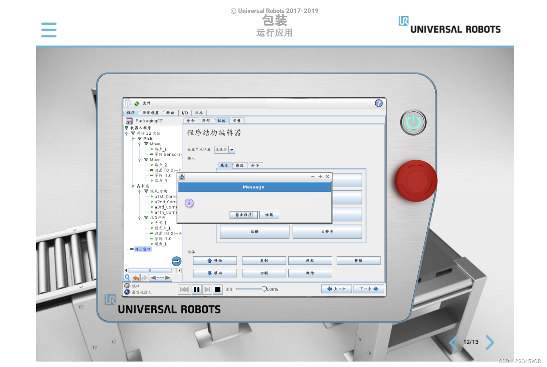
Task: Go to the next tutorial page
Action: click(x=489, y=342)
